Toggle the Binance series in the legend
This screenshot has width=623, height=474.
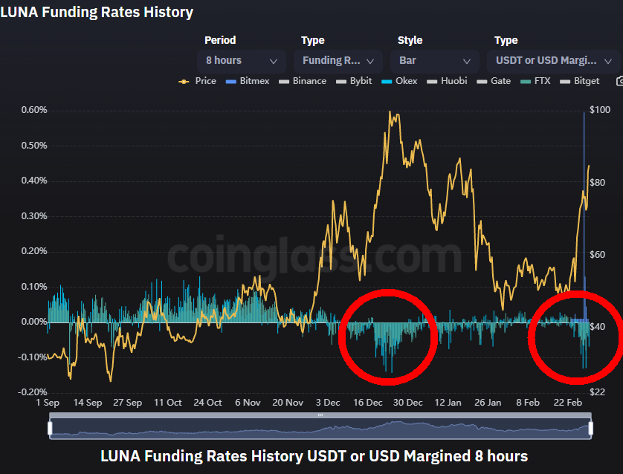tap(303, 81)
